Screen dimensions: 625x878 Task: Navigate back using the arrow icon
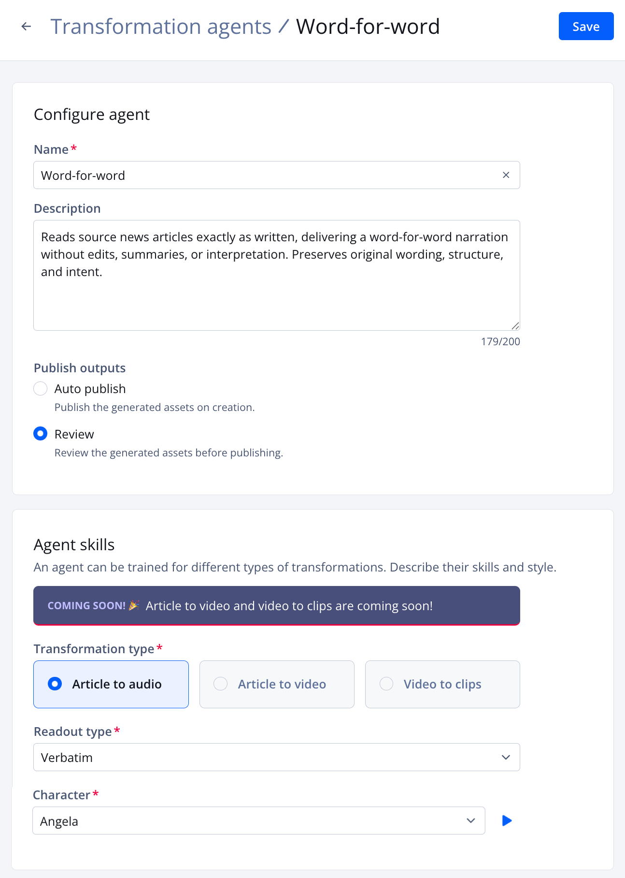(x=25, y=26)
